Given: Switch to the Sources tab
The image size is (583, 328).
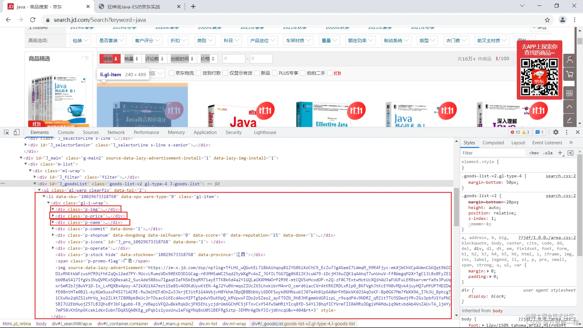Looking at the screenshot, I should point(91,132).
